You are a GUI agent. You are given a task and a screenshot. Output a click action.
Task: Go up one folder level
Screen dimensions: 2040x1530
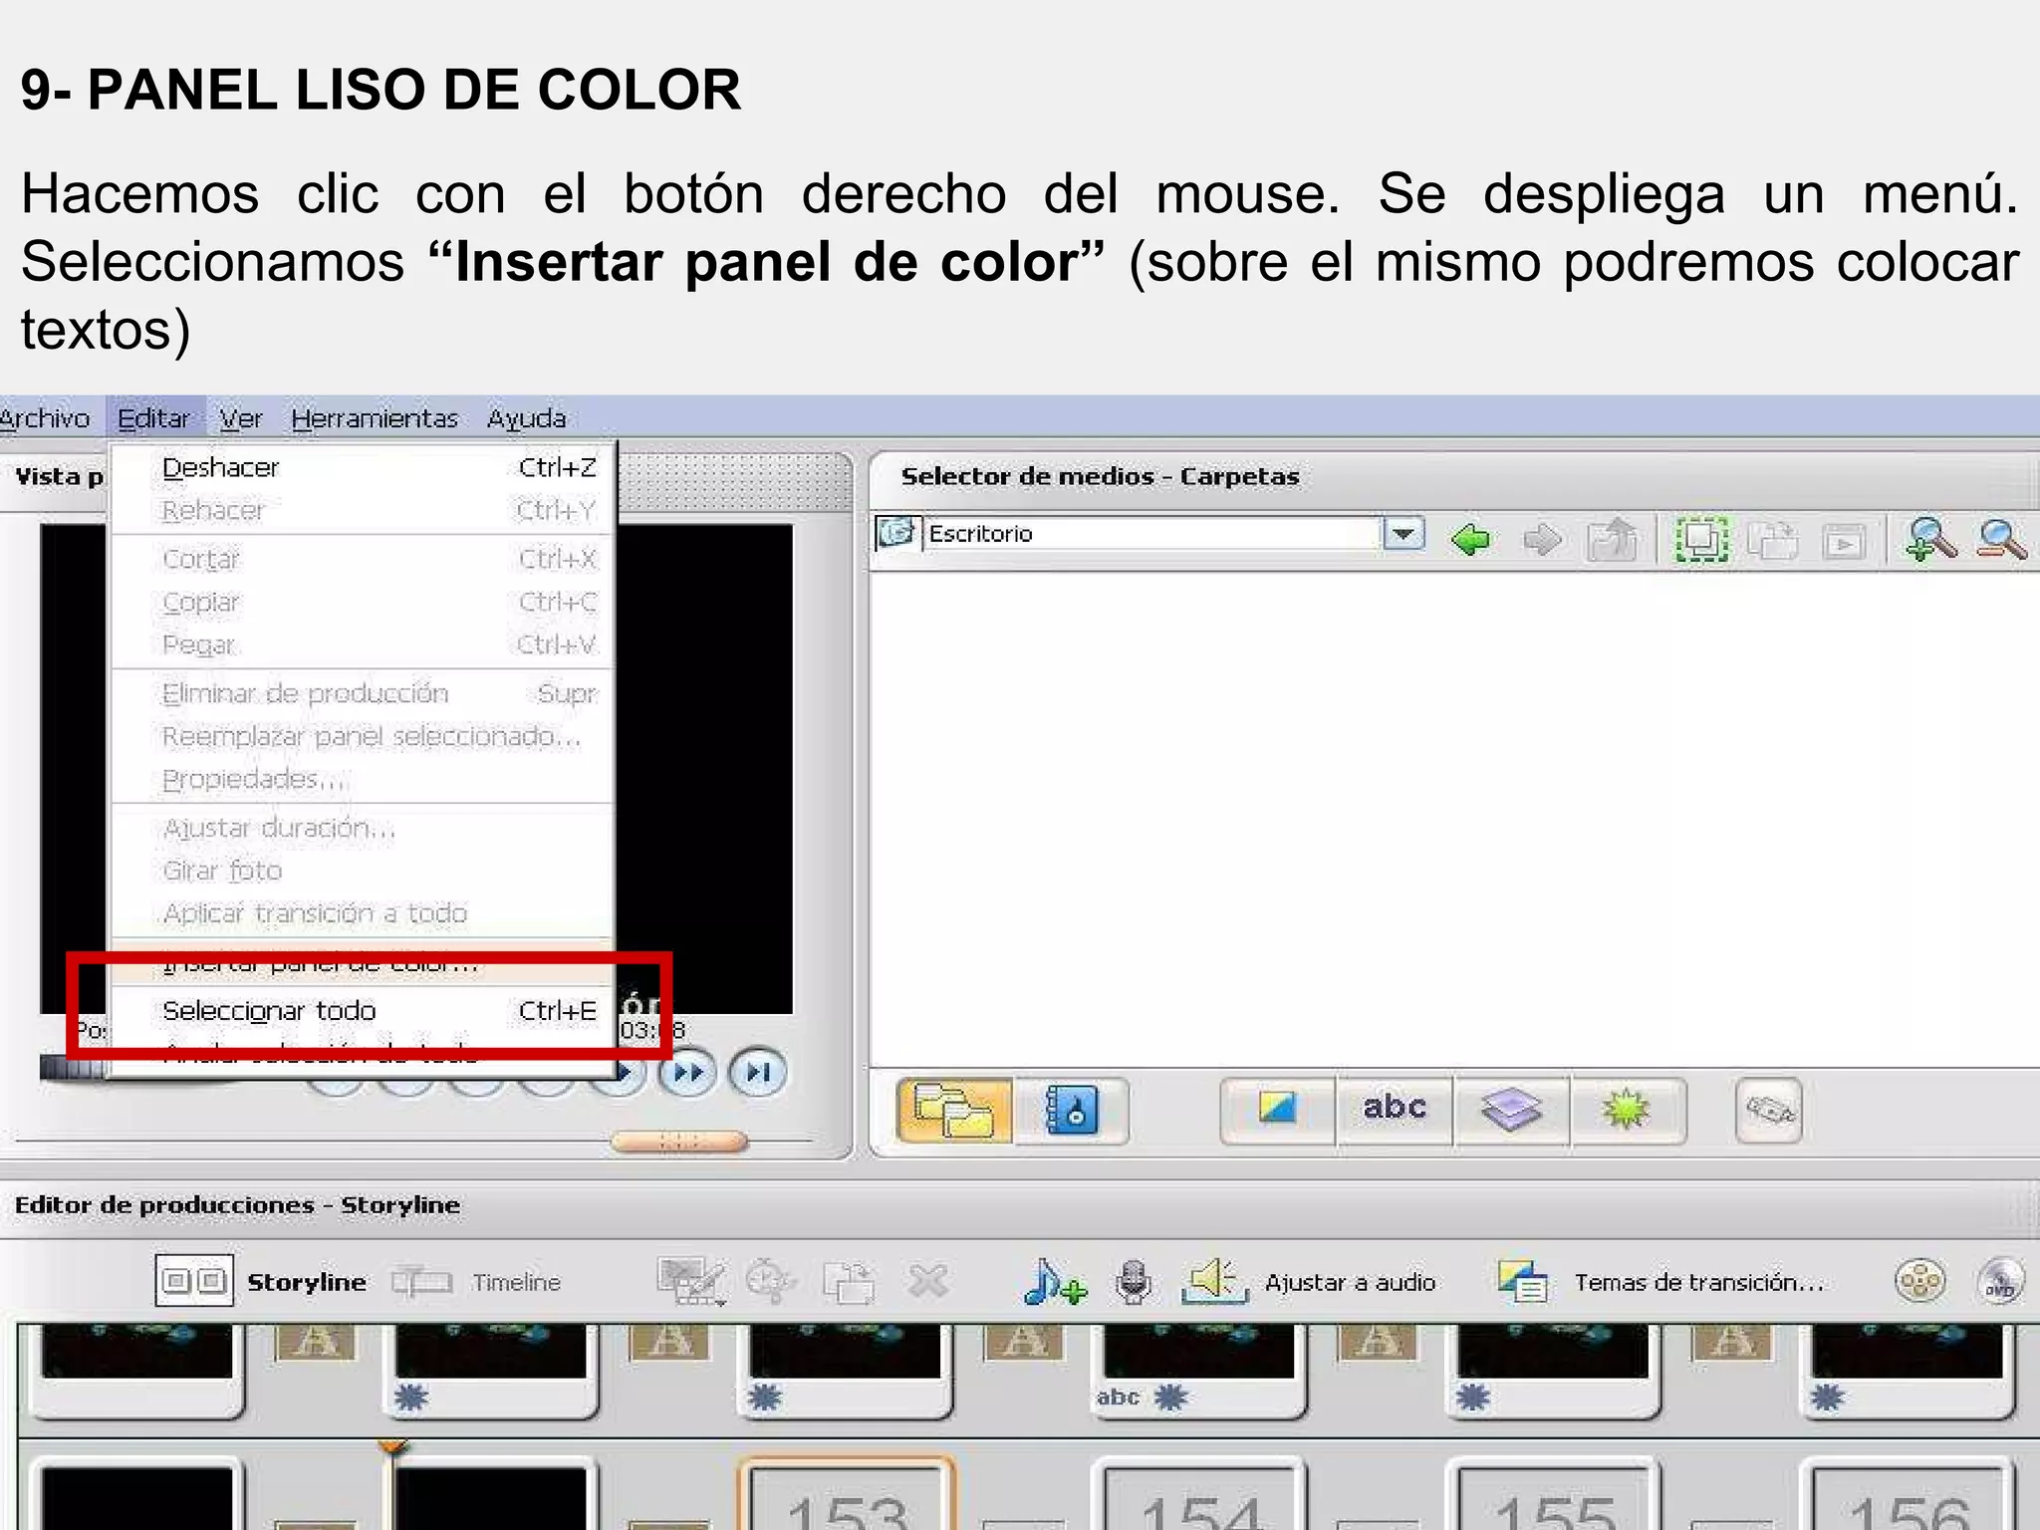1613,540
